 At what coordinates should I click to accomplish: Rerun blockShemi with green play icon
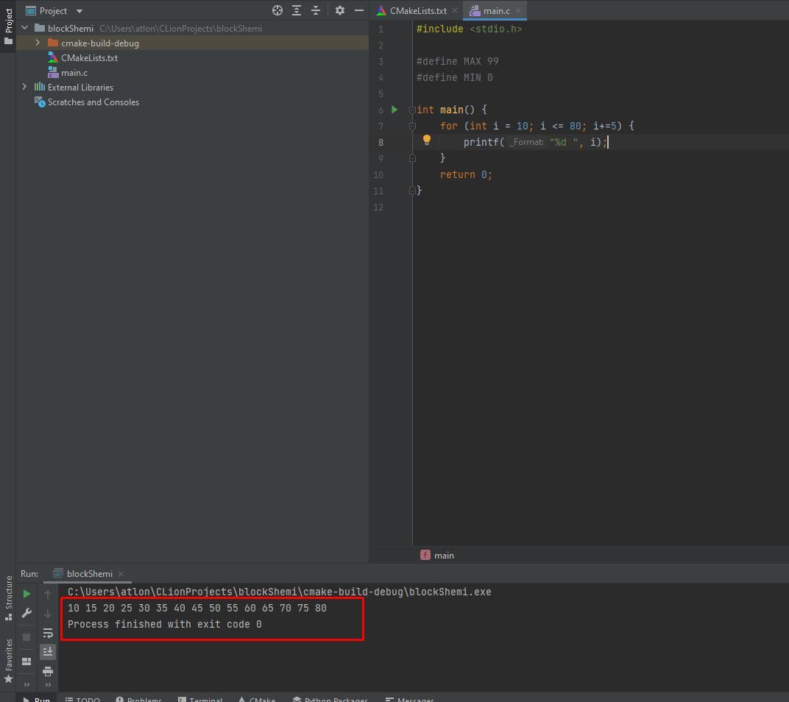coord(27,594)
